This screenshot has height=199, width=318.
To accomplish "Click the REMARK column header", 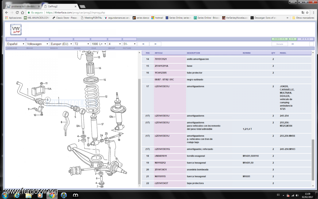I will [x=246, y=53].
